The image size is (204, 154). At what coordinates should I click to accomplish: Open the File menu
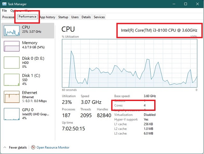coord(4,11)
